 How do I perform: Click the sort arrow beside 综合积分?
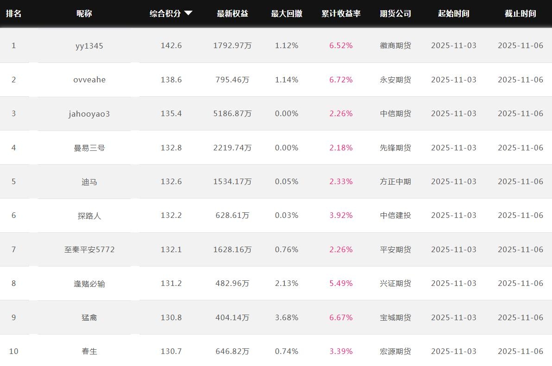(x=188, y=13)
